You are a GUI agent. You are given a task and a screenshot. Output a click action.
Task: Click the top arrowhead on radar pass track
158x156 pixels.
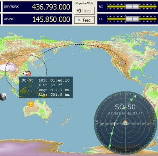(135, 96)
